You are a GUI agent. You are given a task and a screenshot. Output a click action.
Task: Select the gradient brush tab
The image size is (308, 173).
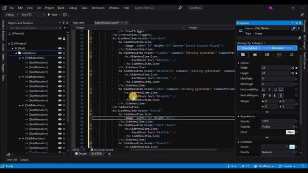coord(267,55)
